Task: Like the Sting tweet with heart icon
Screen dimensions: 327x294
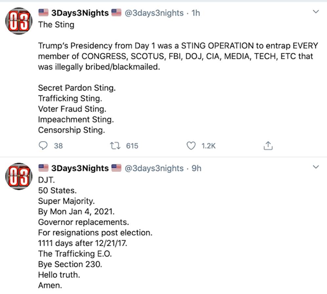Action: click(x=191, y=146)
